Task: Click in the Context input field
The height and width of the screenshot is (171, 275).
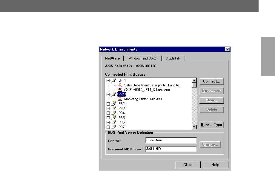Action: pos(171,140)
